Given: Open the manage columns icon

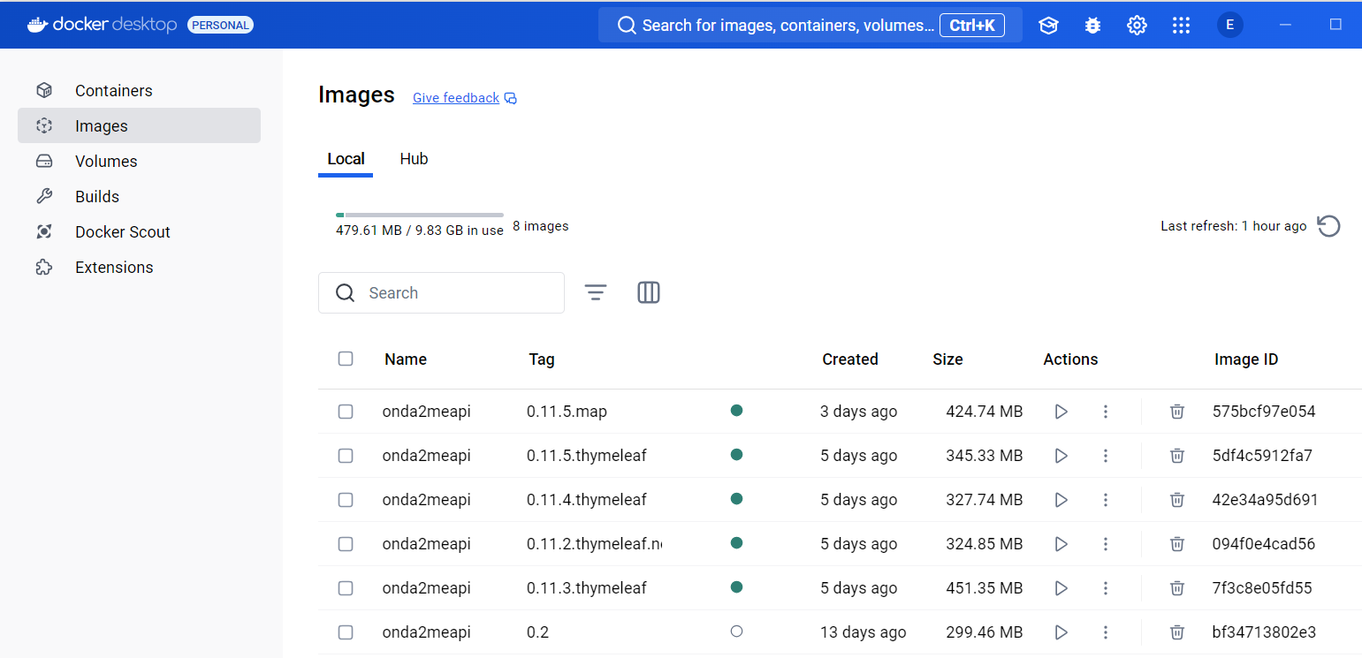Looking at the screenshot, I should [649, 292].
